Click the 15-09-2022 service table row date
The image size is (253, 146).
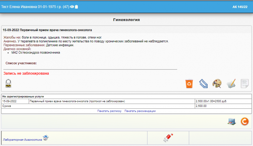[9, 101]
